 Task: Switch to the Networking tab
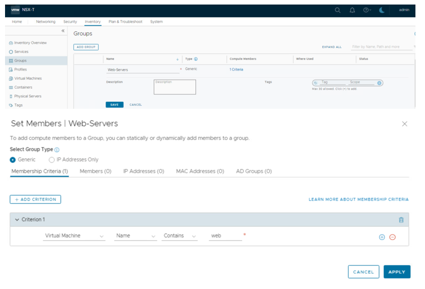[45, 22]
